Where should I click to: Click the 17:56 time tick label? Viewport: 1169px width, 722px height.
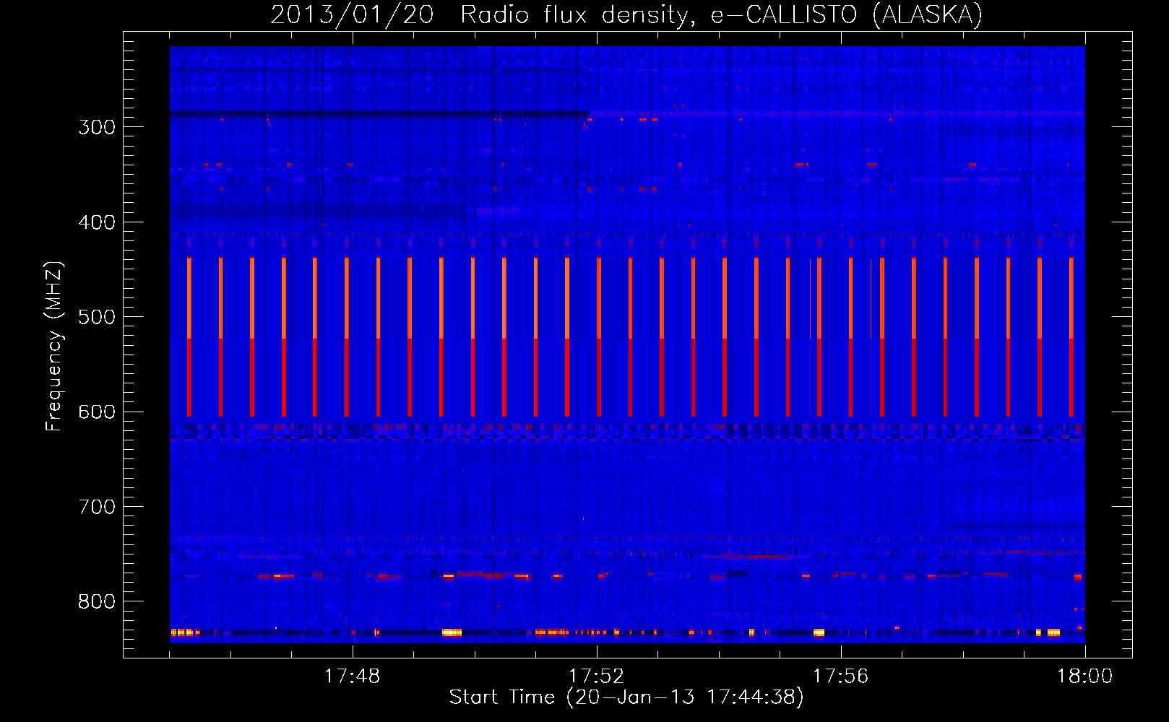pyautogui.click(x=840, y=677)
